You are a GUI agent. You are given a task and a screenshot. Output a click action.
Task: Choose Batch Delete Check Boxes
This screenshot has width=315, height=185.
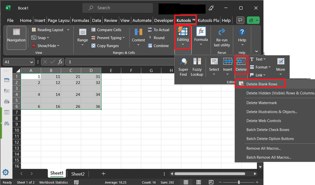click(268, 130)
